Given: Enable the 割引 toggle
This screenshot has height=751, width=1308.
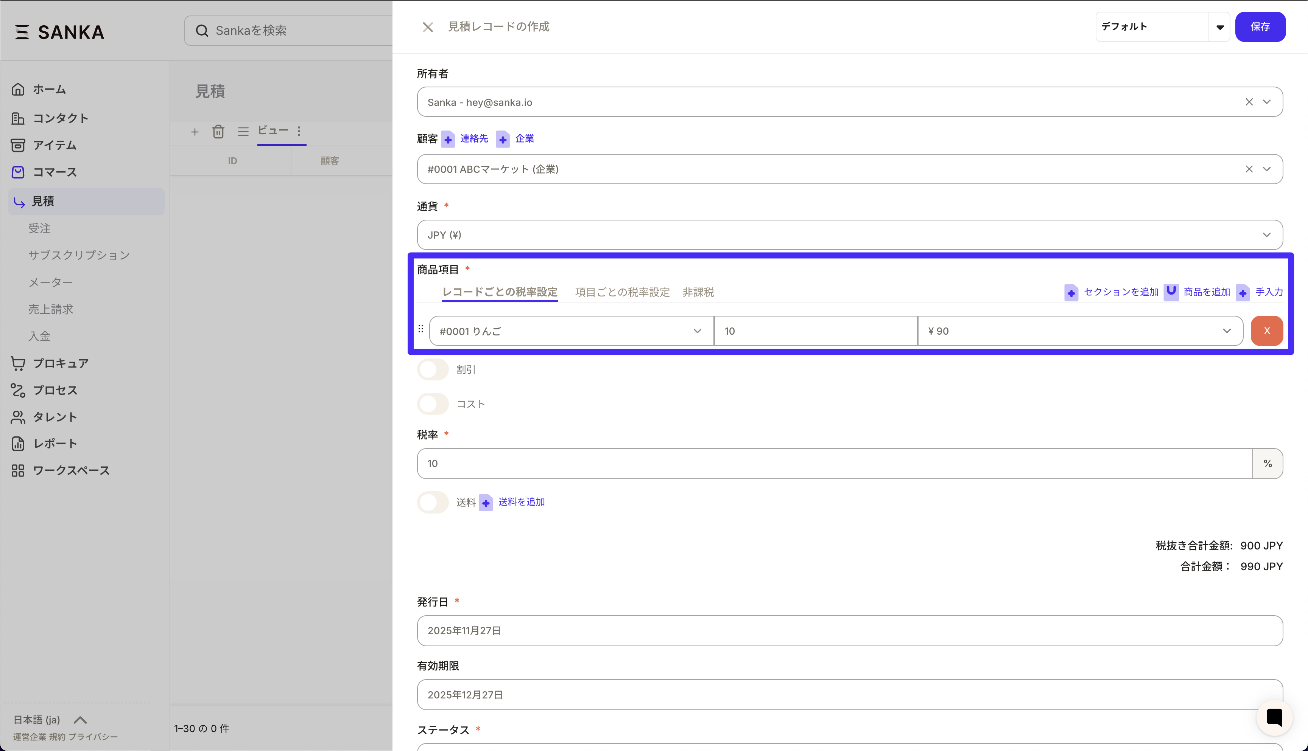Looking at the screenshot, I should coord(433,369).
